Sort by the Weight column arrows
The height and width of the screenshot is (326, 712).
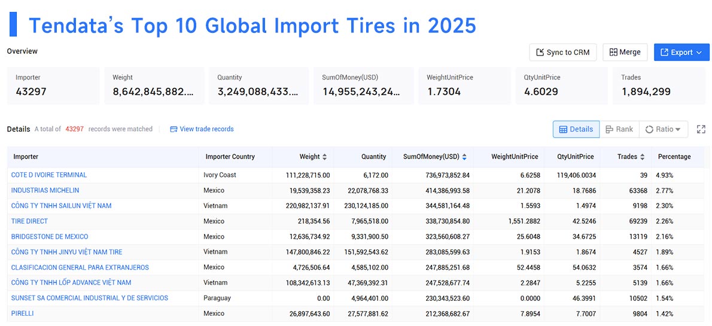[x=325, y=157]
